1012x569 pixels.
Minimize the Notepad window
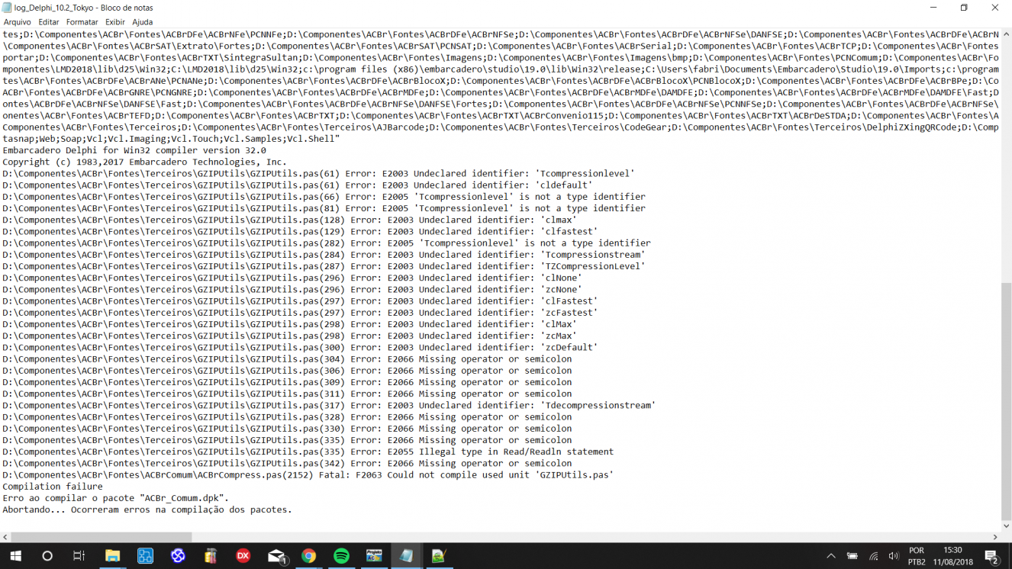933,8
